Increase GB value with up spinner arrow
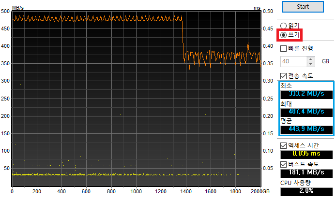 tap(310, 59)
